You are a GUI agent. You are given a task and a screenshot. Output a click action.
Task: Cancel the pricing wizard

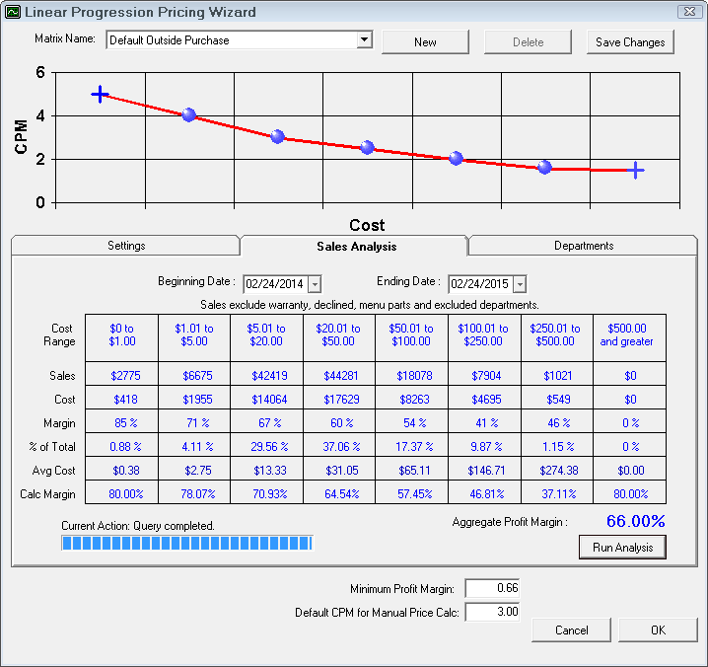coord(571,630)
